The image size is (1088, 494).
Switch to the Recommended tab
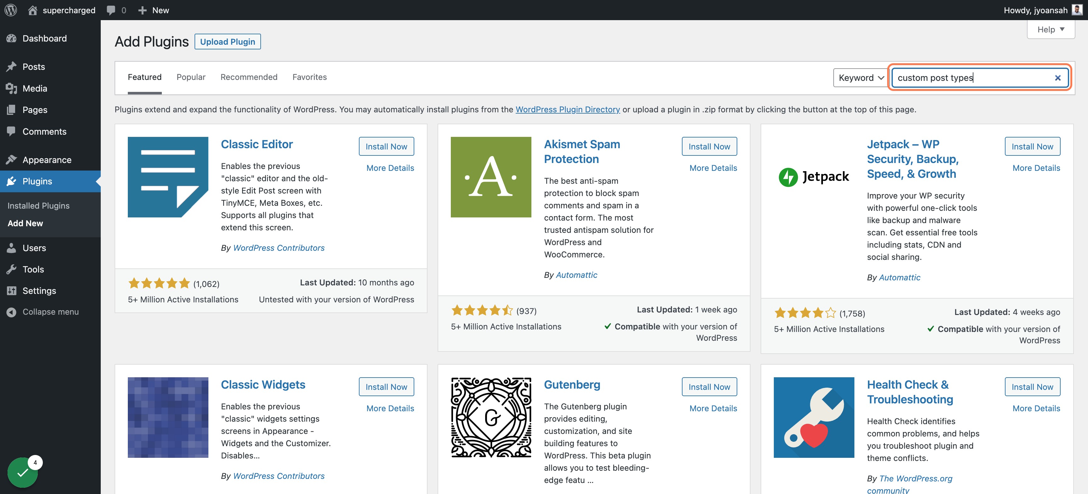(249, 77)
